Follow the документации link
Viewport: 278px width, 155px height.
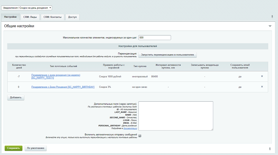[131, 128]
